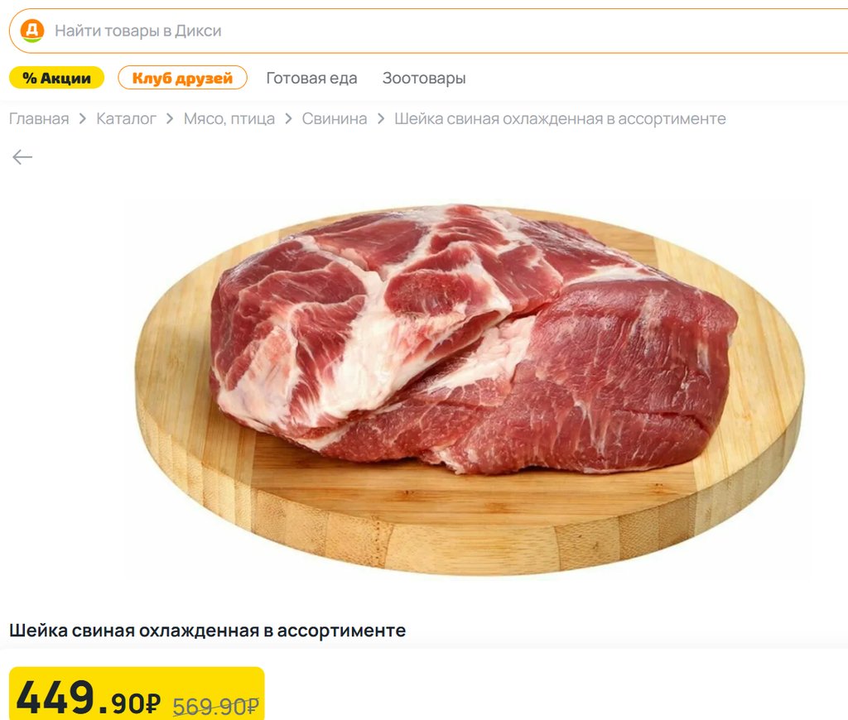Click the crossed-out old price 569.90₽

(x=216, y=705)
